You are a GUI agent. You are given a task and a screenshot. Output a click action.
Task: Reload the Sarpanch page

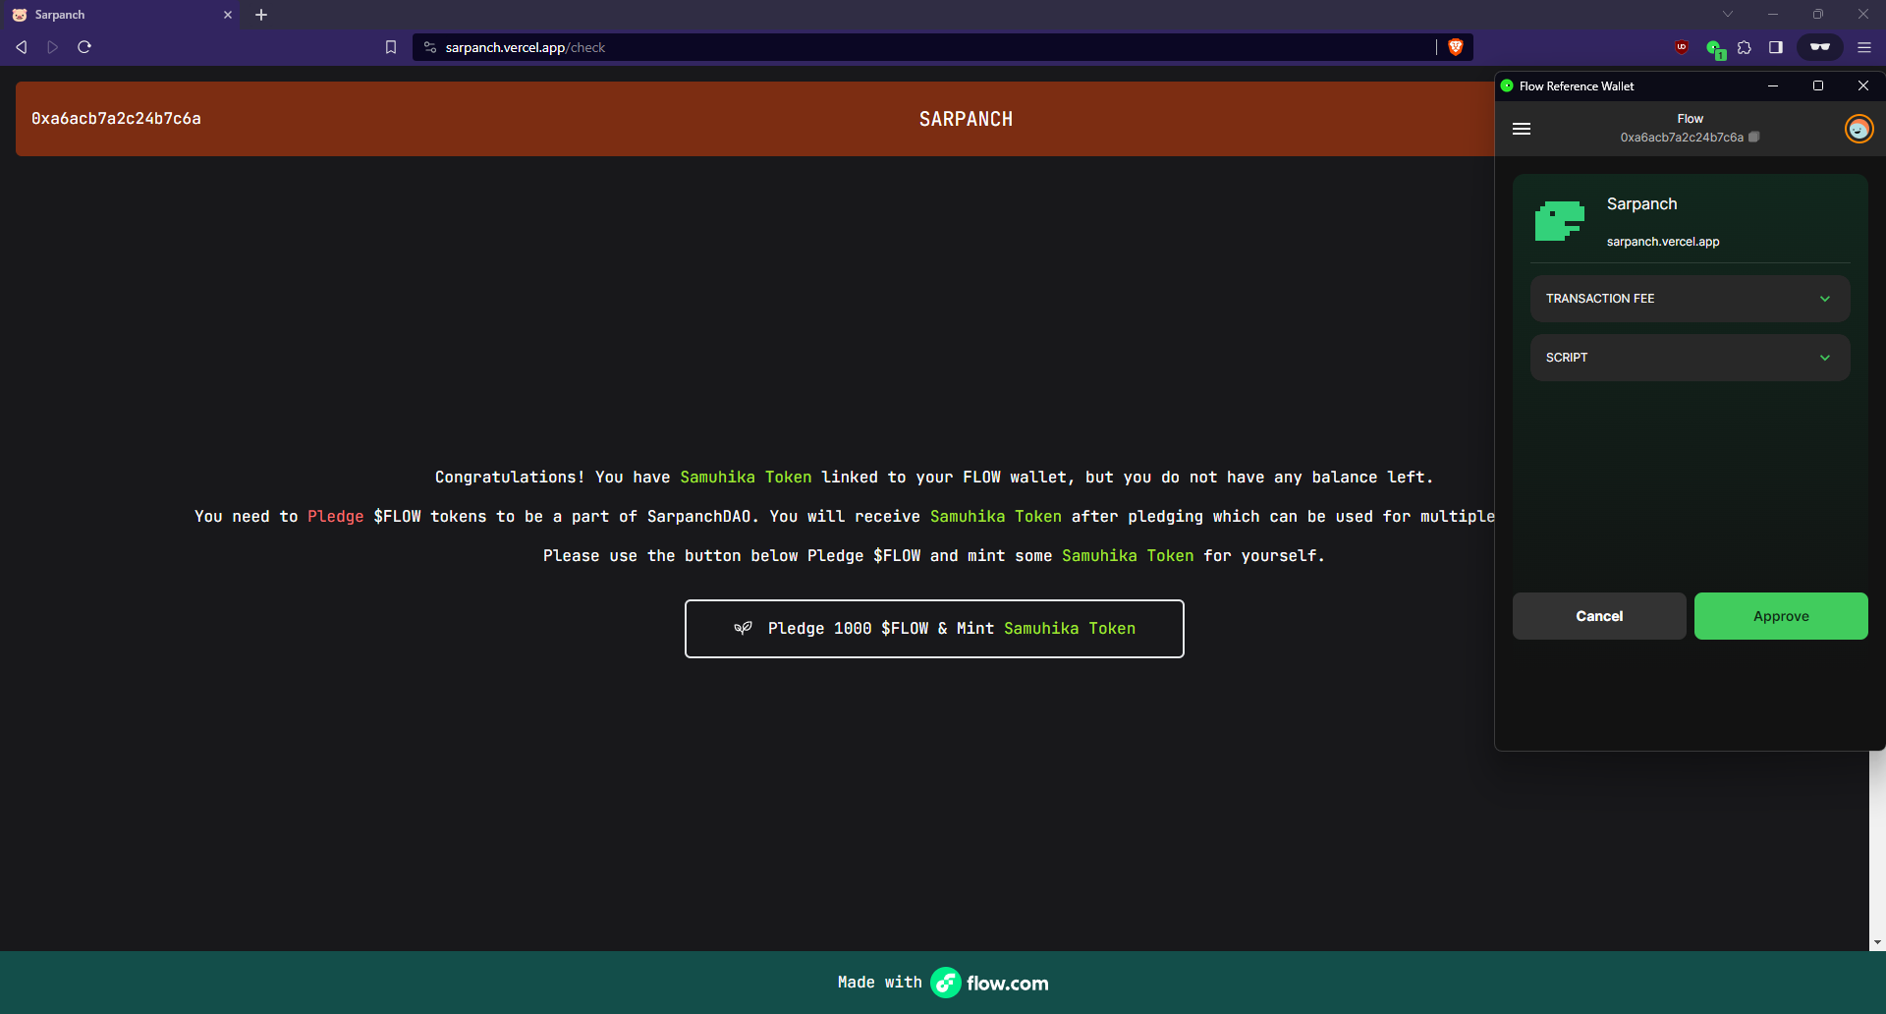84,47
